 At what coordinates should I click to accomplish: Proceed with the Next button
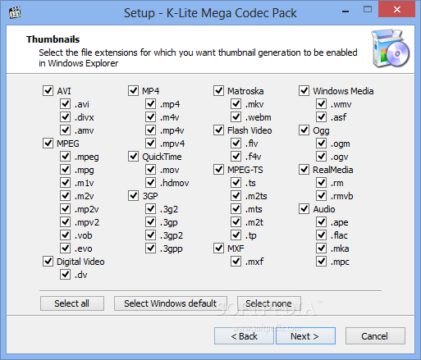(x=305, y=336)
